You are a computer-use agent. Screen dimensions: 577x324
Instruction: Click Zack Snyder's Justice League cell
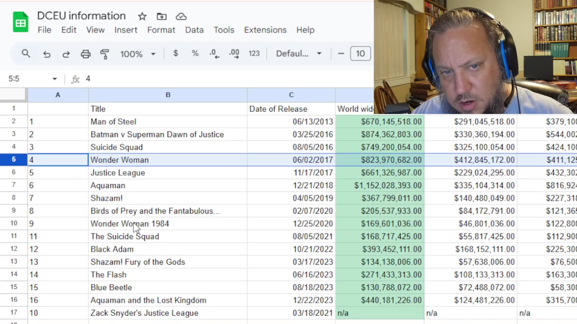click(x=168, y=313)
